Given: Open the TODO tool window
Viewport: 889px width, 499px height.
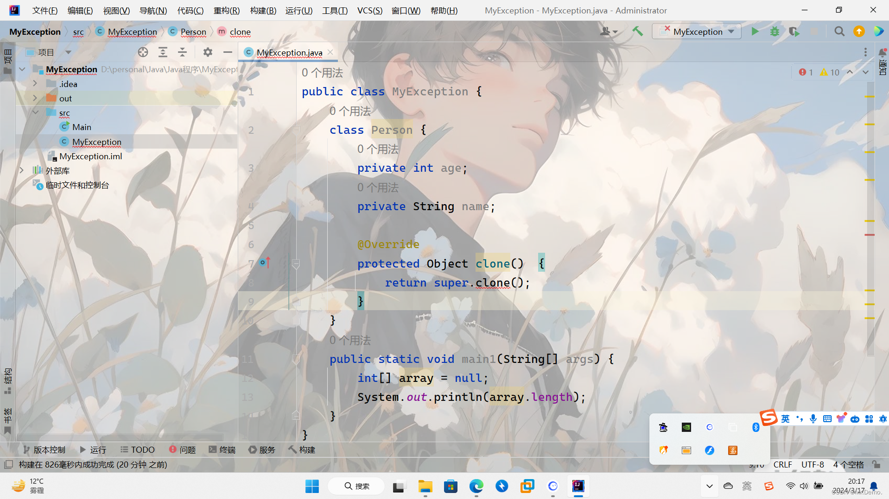Looking at the screenshot, I should click(x=138, y=449).
